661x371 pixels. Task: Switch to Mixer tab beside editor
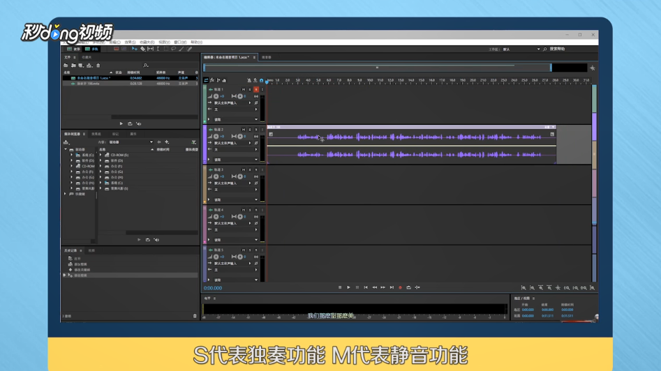(267, 57)
